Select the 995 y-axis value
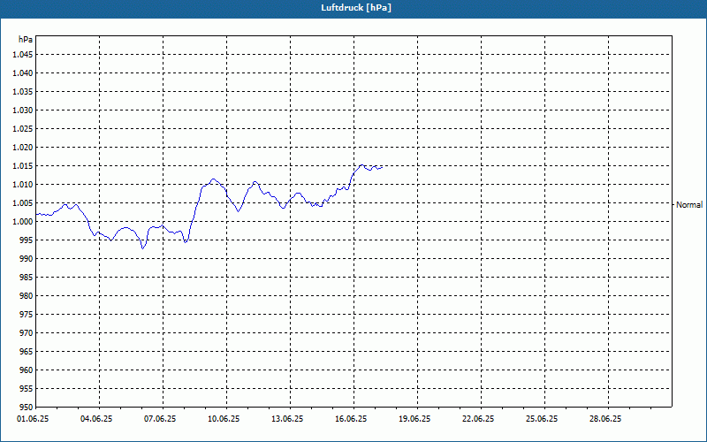The height and width of the screenshot is (442, 707). pos(27,240)
